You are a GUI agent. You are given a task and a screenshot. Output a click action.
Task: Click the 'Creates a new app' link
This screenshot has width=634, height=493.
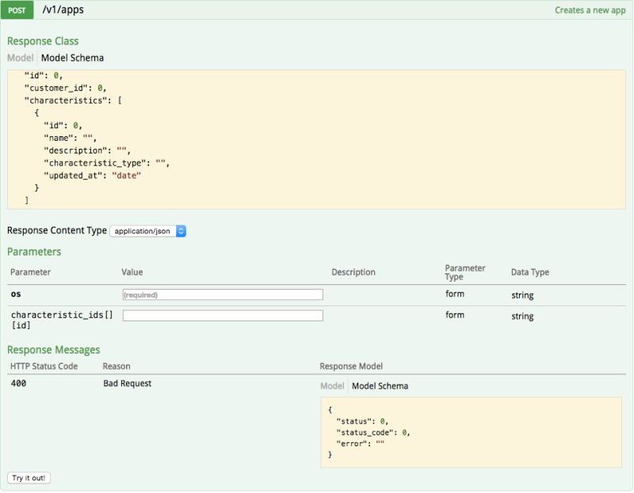pos(592,9)
